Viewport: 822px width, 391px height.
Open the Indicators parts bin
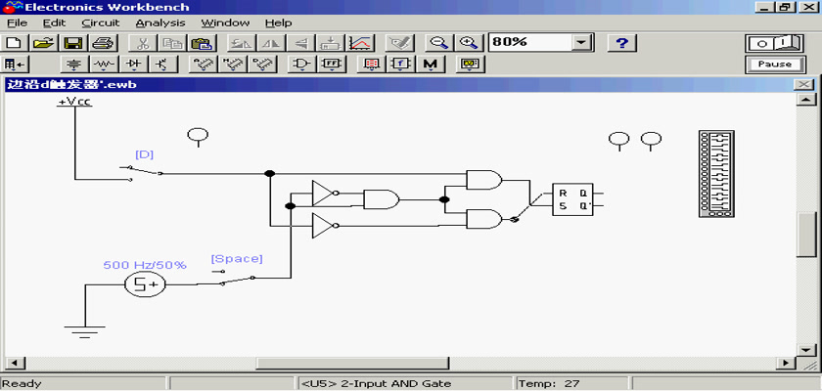click(x=371, y=65)
